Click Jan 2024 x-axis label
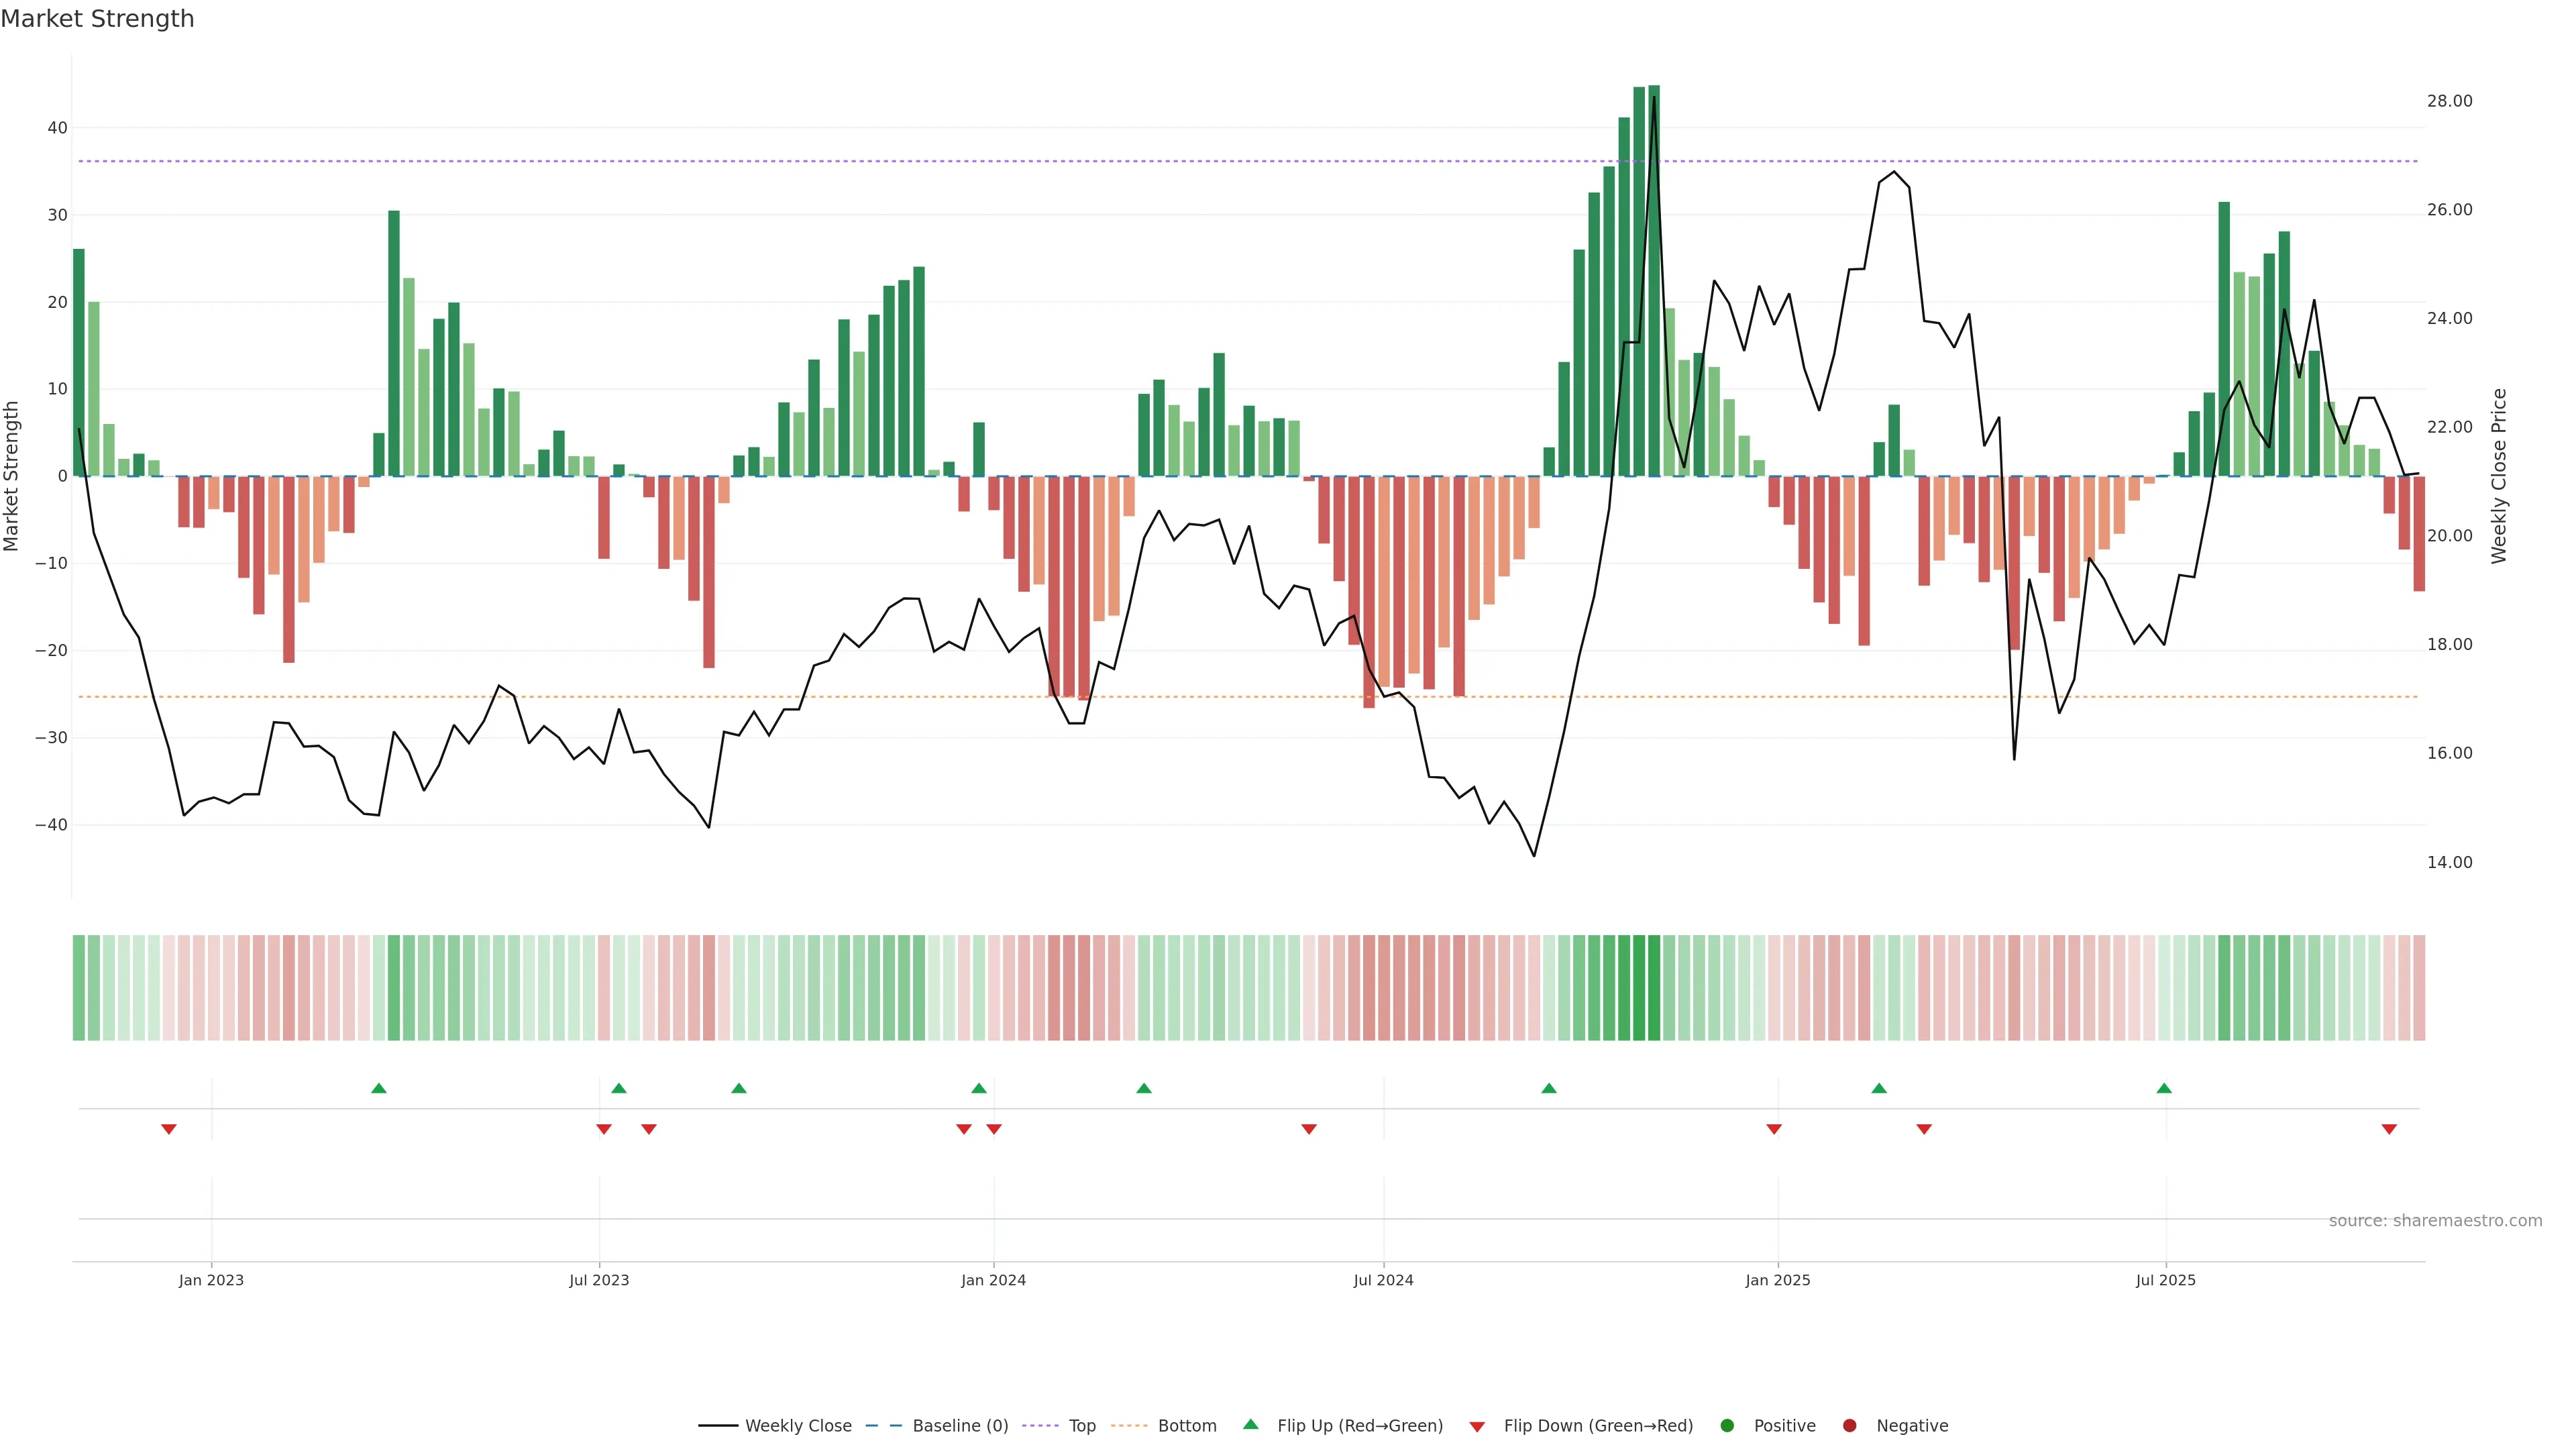 coord(993,1280)
